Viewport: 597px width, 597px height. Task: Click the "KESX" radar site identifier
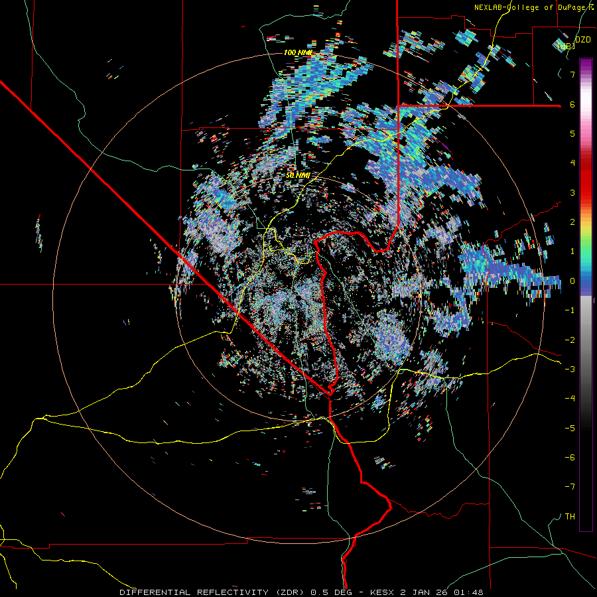pyautogui.click(x=383, y=592)
